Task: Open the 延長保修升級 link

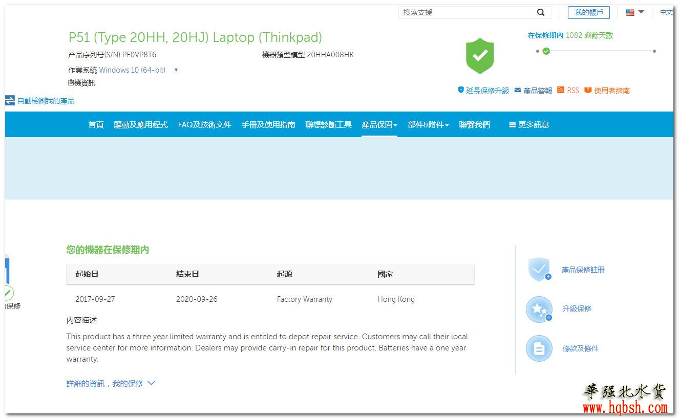Action: (487, 91)
